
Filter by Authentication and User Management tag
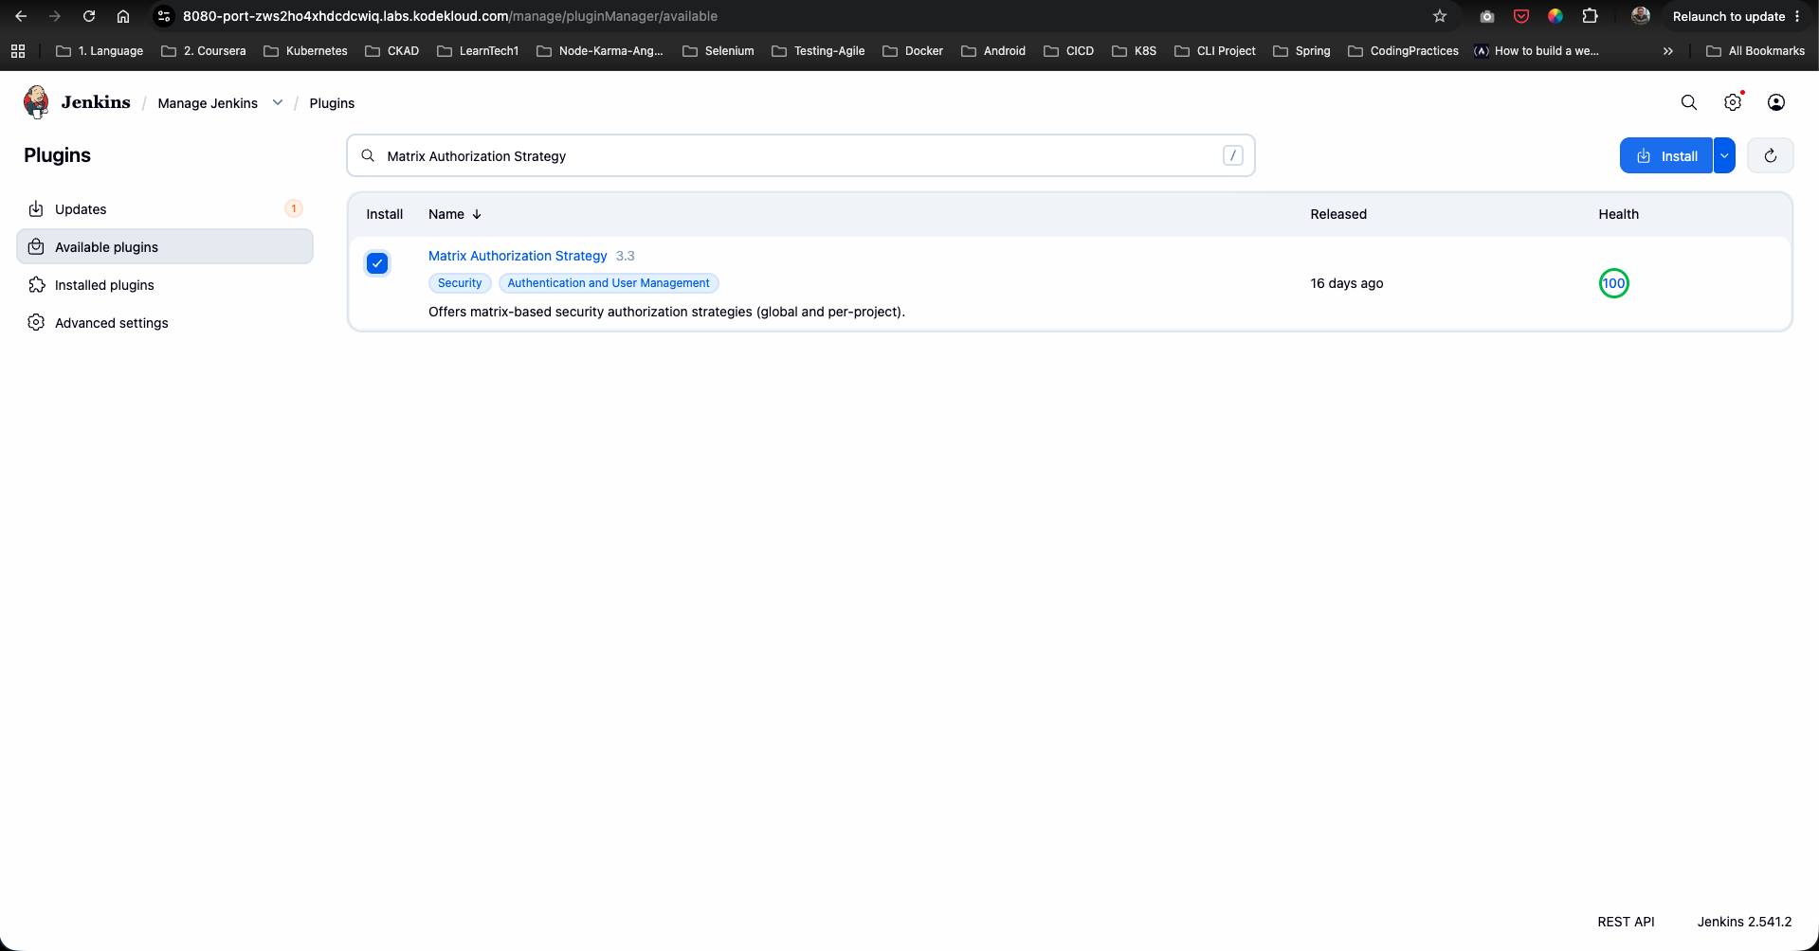tap(609, 283)
